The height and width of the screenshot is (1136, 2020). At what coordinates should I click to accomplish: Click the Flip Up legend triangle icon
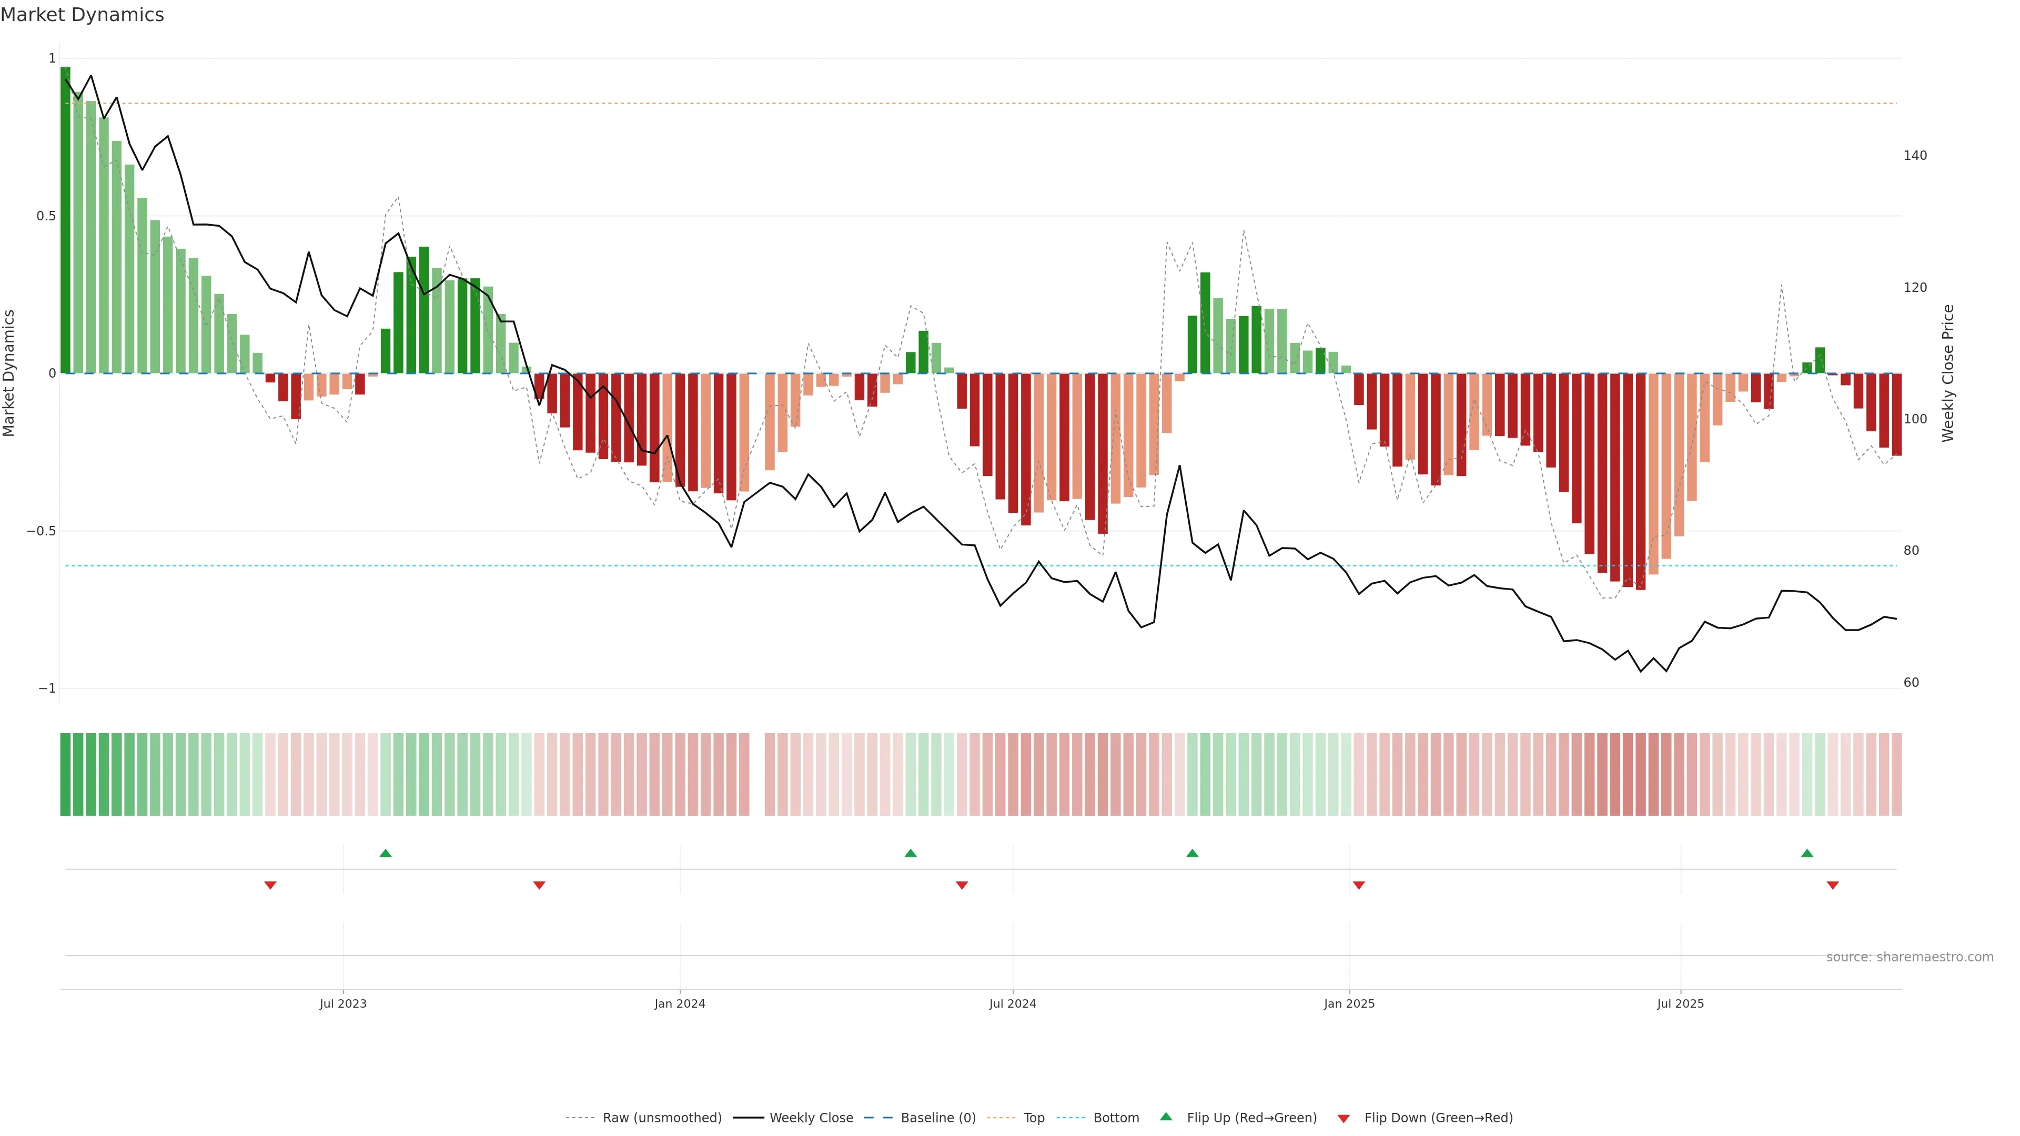(x=1166, y=1117)
